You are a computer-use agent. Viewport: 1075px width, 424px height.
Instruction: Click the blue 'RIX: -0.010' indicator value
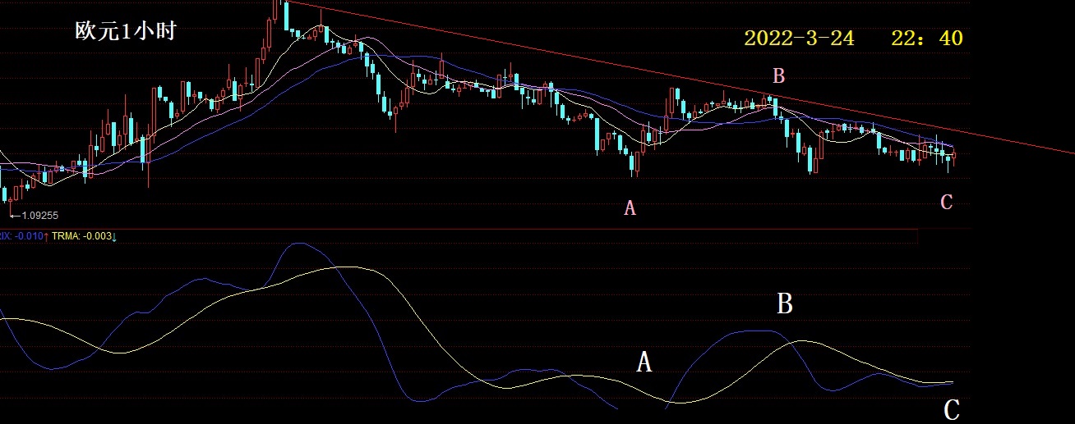[x=21, y=236]
